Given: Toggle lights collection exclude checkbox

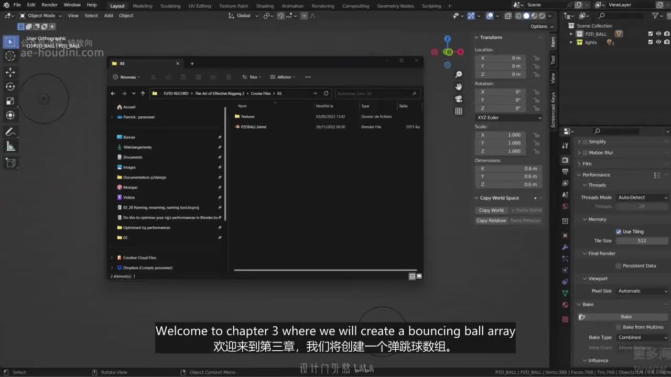Looking at the screenshot, I should click(651, 42).
